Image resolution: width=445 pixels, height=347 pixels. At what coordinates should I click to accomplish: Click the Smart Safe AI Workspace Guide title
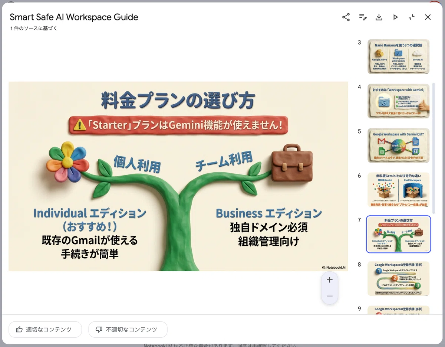(74, 17)
